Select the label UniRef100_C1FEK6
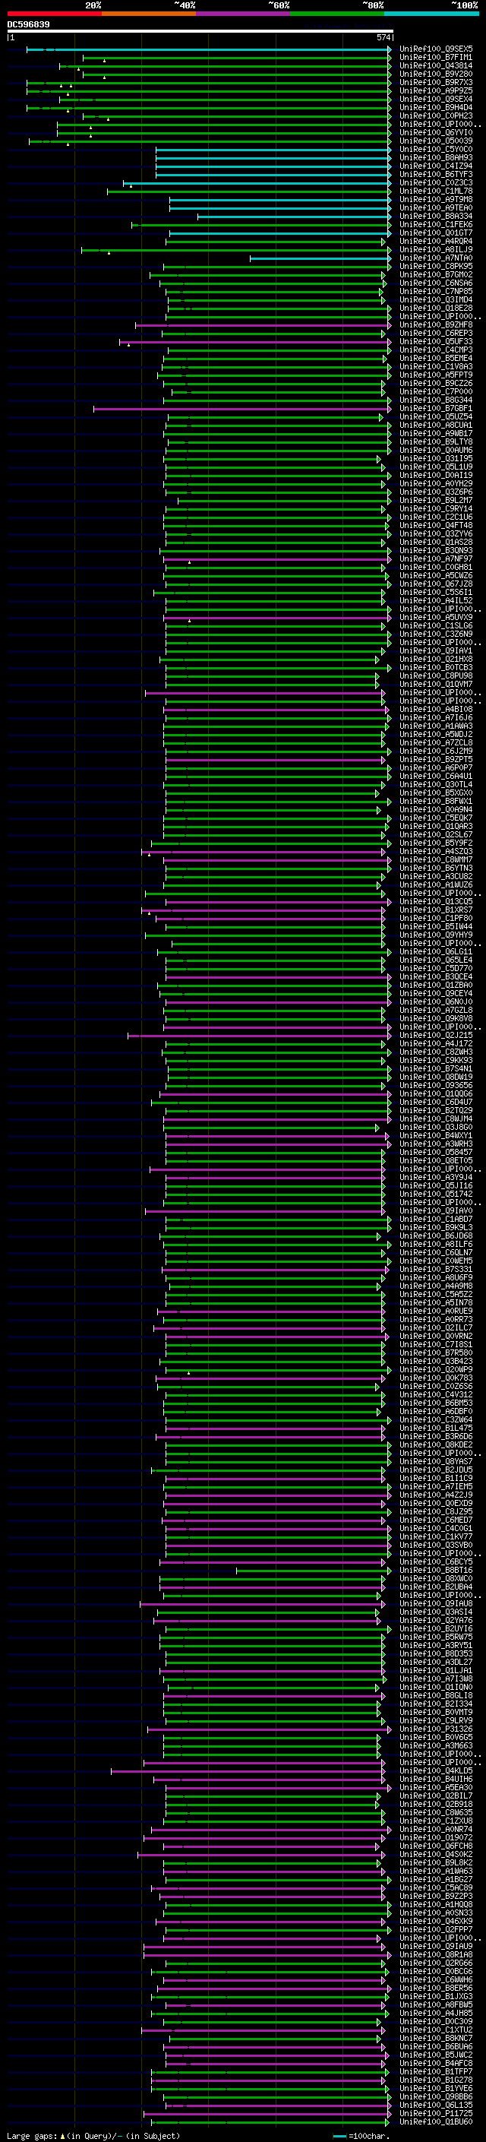Image resolution: width=486 pixels, height=2142 pixels. (x=436, y=224)
